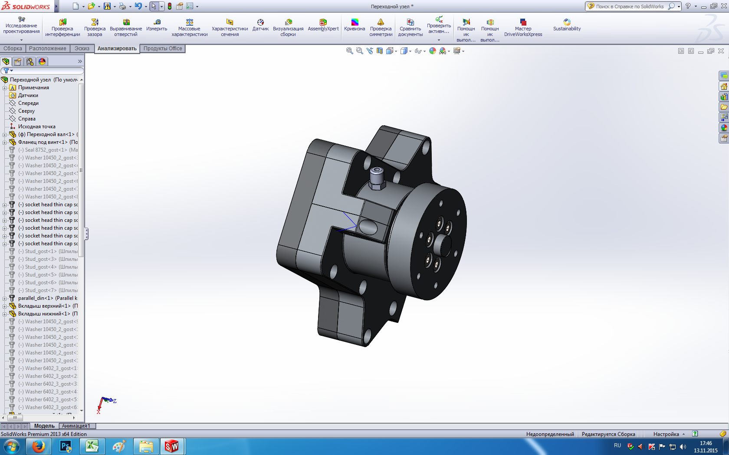Expand the Примечания folder

pyautogui.click(x=5, y=88)
